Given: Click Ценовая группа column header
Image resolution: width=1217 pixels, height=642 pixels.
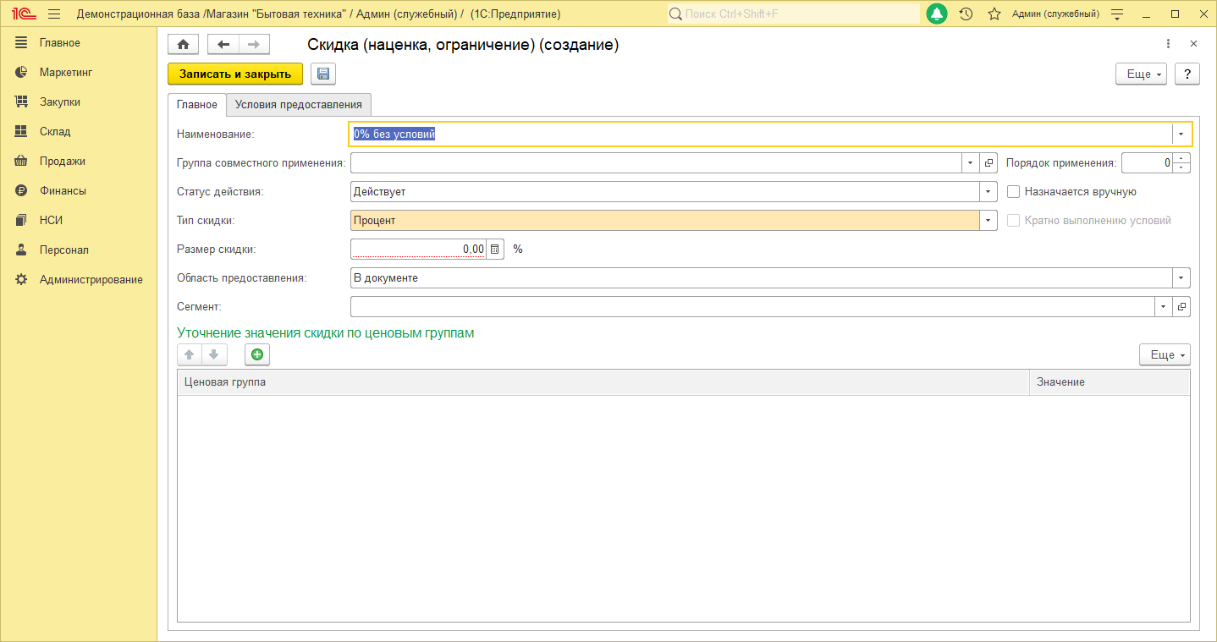Looking at the screenshot, I should pyautogui.click(x=603, y=382).
